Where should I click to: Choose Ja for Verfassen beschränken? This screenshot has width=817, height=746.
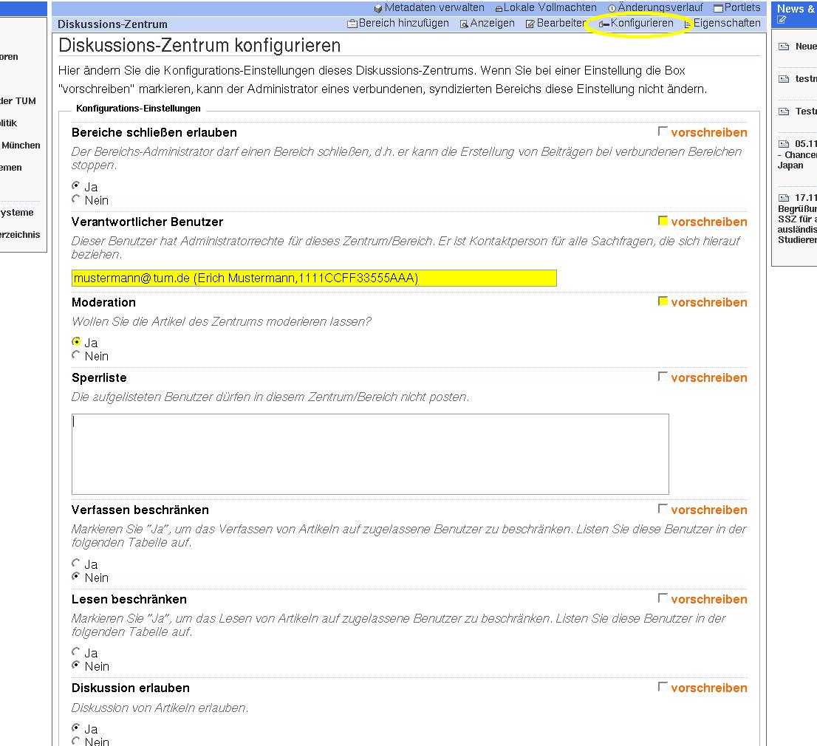pos(76,564)
